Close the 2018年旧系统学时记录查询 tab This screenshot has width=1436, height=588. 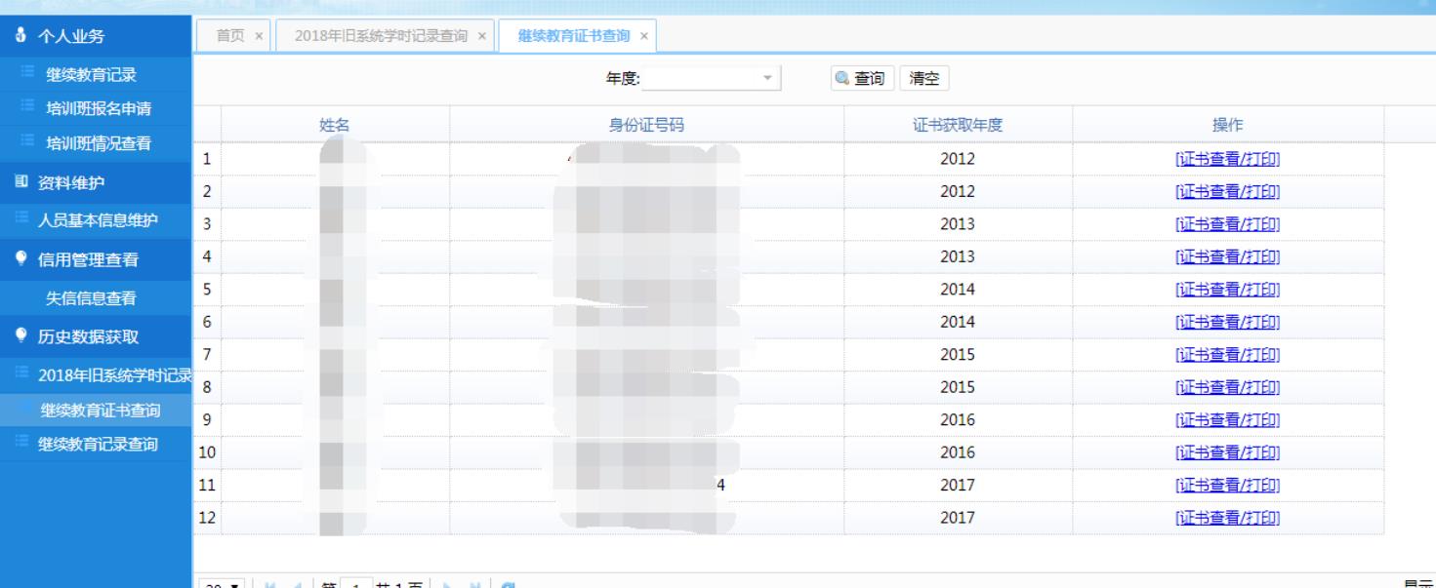[x=481, y=36]
